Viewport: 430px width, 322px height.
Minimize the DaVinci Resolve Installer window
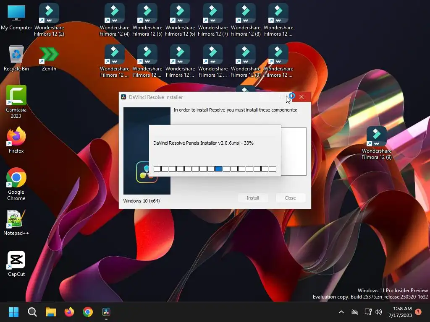tap(263, 97)
